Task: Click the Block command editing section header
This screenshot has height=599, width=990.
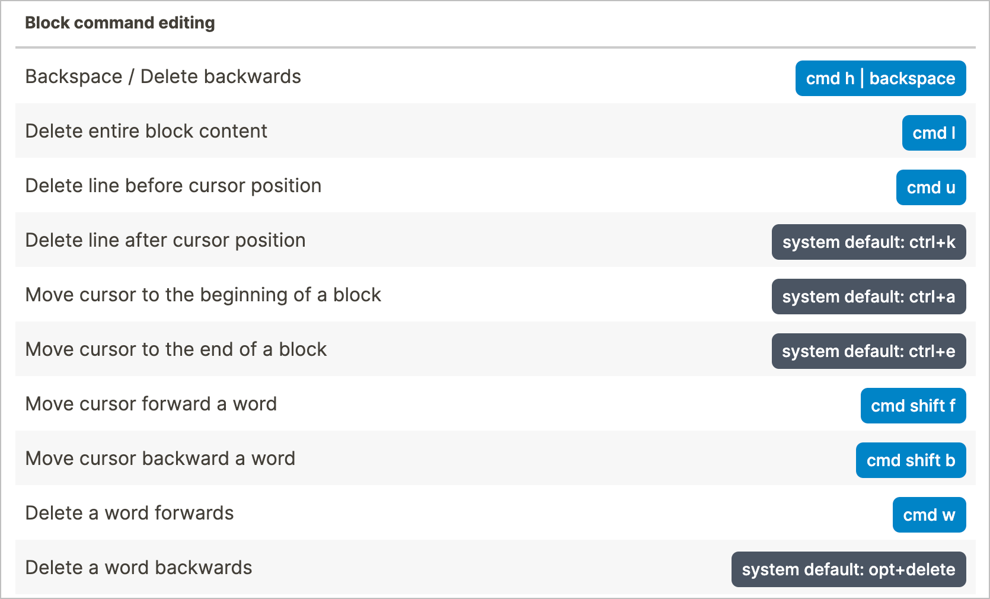Action: (x=120, y=23)
